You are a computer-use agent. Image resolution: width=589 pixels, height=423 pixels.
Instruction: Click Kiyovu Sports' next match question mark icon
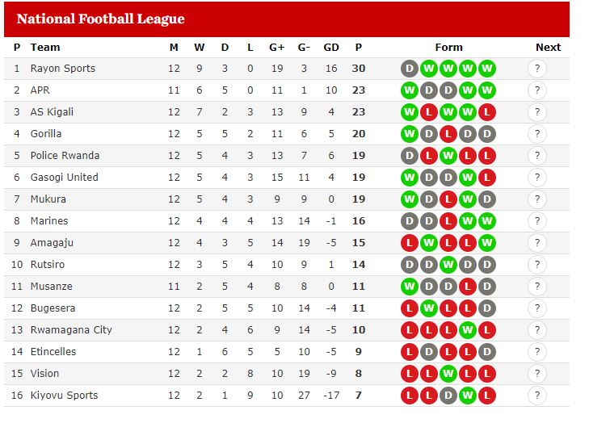coord(537,396)
